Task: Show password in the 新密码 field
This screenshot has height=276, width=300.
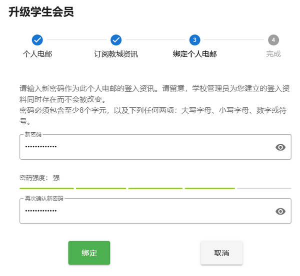Action: [280, 147]
